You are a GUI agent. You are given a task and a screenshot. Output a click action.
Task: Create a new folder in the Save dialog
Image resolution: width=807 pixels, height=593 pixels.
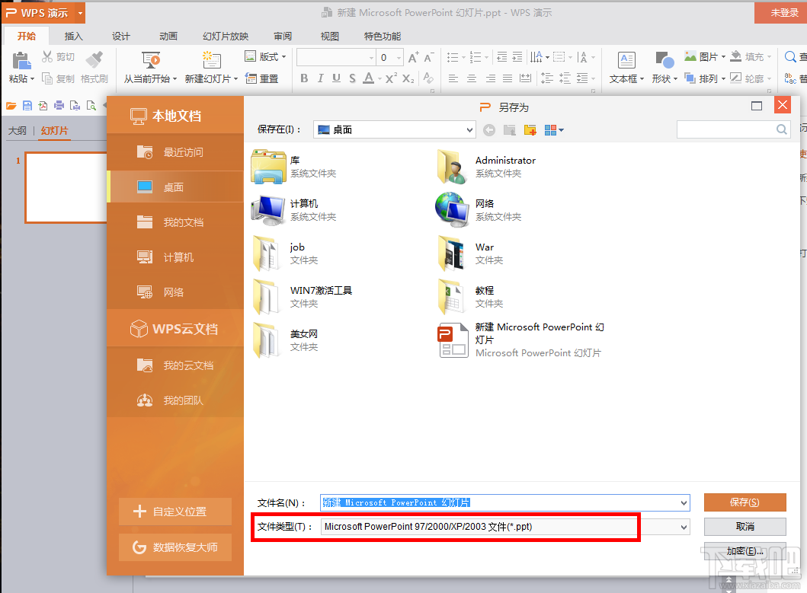tap(529, 129)
